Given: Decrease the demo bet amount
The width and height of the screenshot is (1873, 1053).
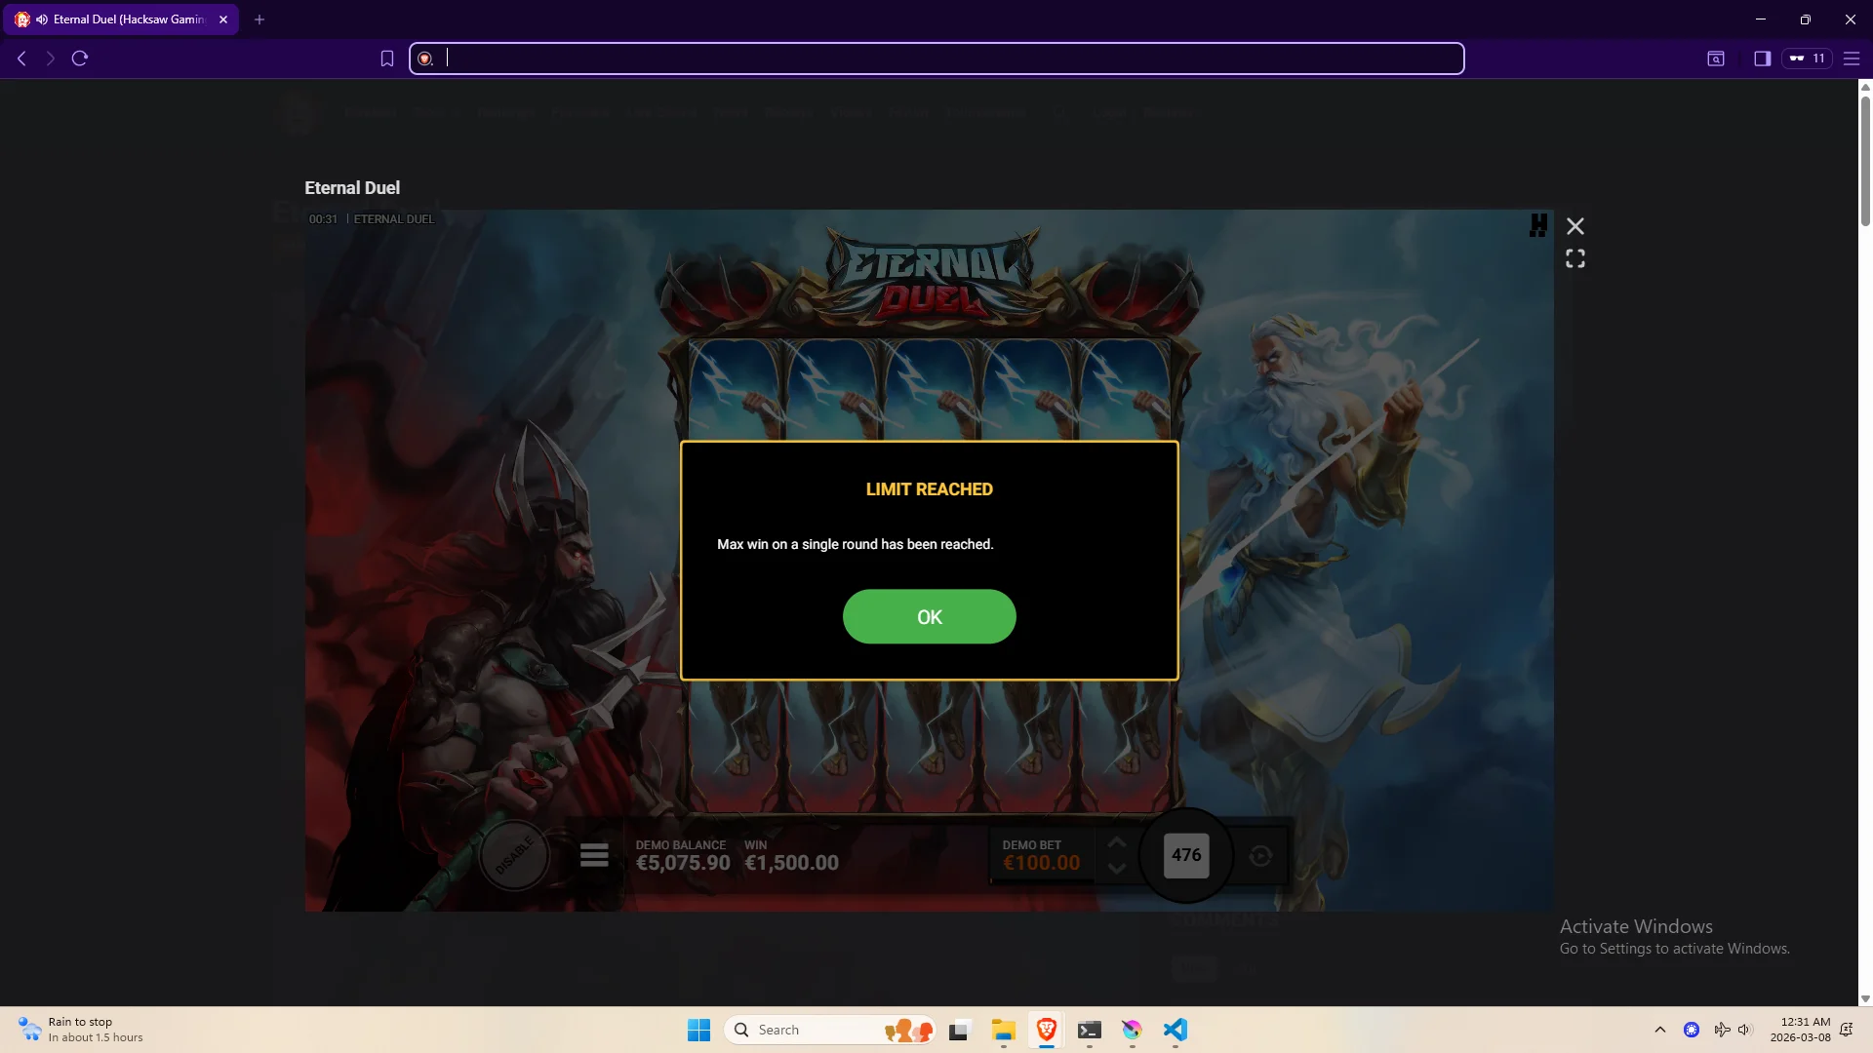Looking at the screenshot, I should (x=1117, y=868).
